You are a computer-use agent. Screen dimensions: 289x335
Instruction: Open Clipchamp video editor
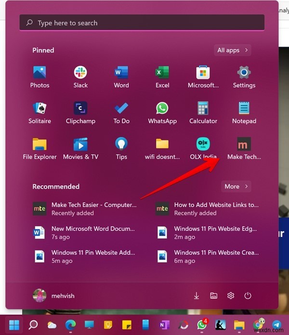tap(80, 113)
